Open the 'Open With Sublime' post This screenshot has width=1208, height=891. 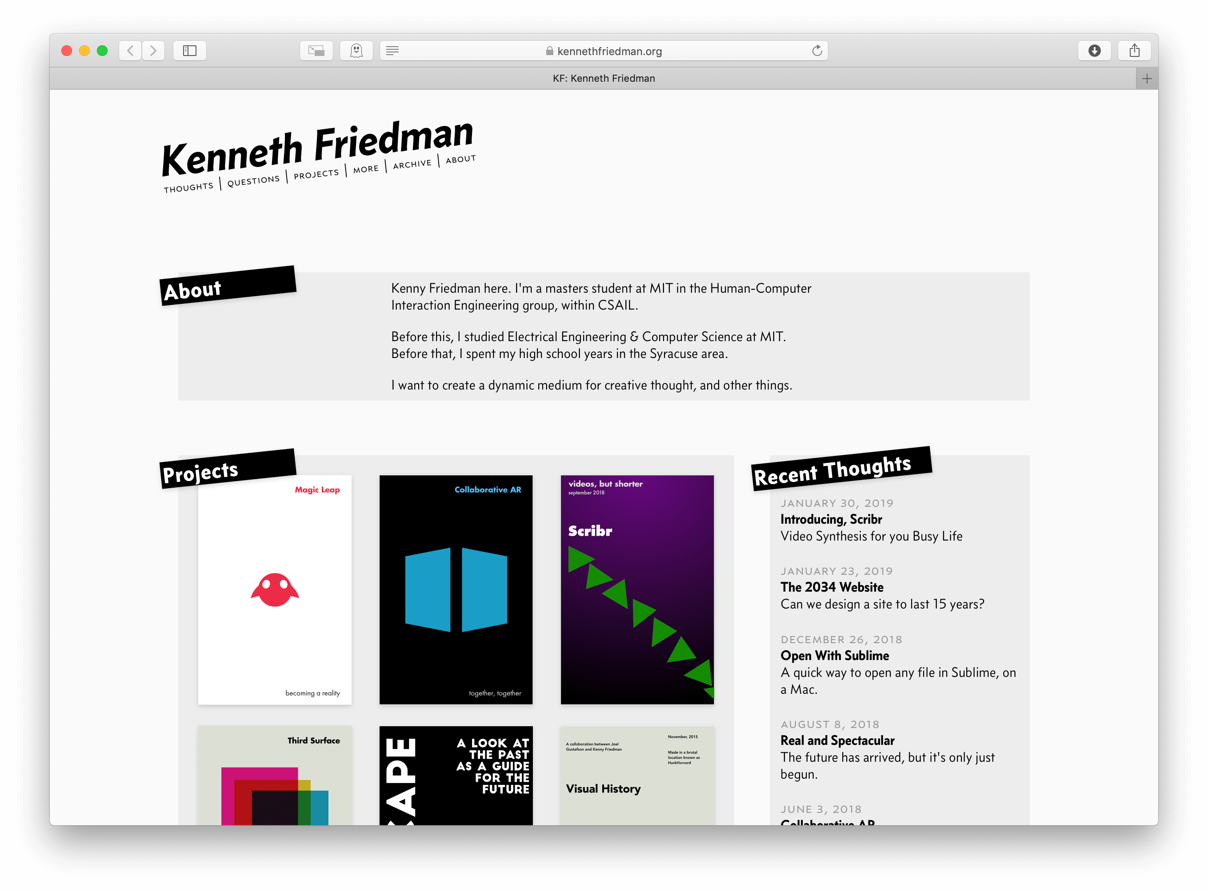[835, 656]
